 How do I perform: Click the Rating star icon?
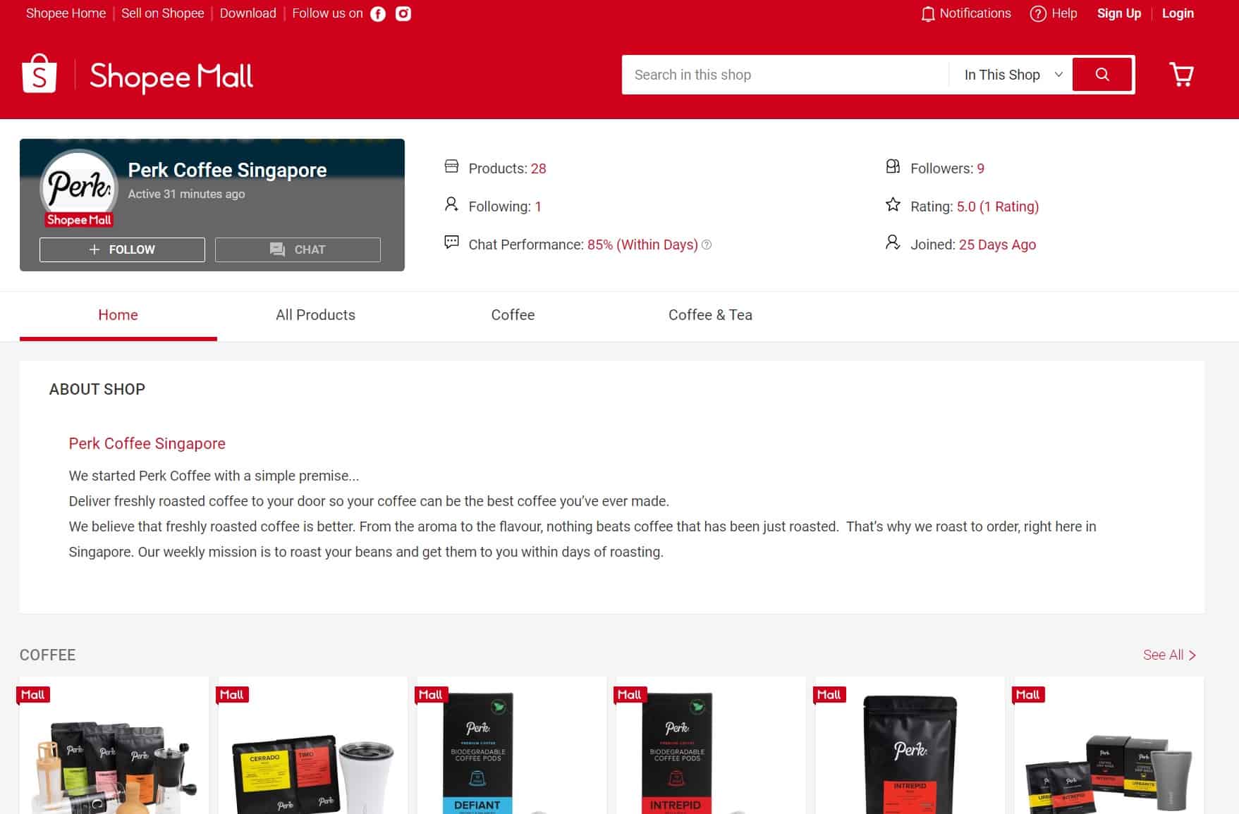click(x=893, y=205)
